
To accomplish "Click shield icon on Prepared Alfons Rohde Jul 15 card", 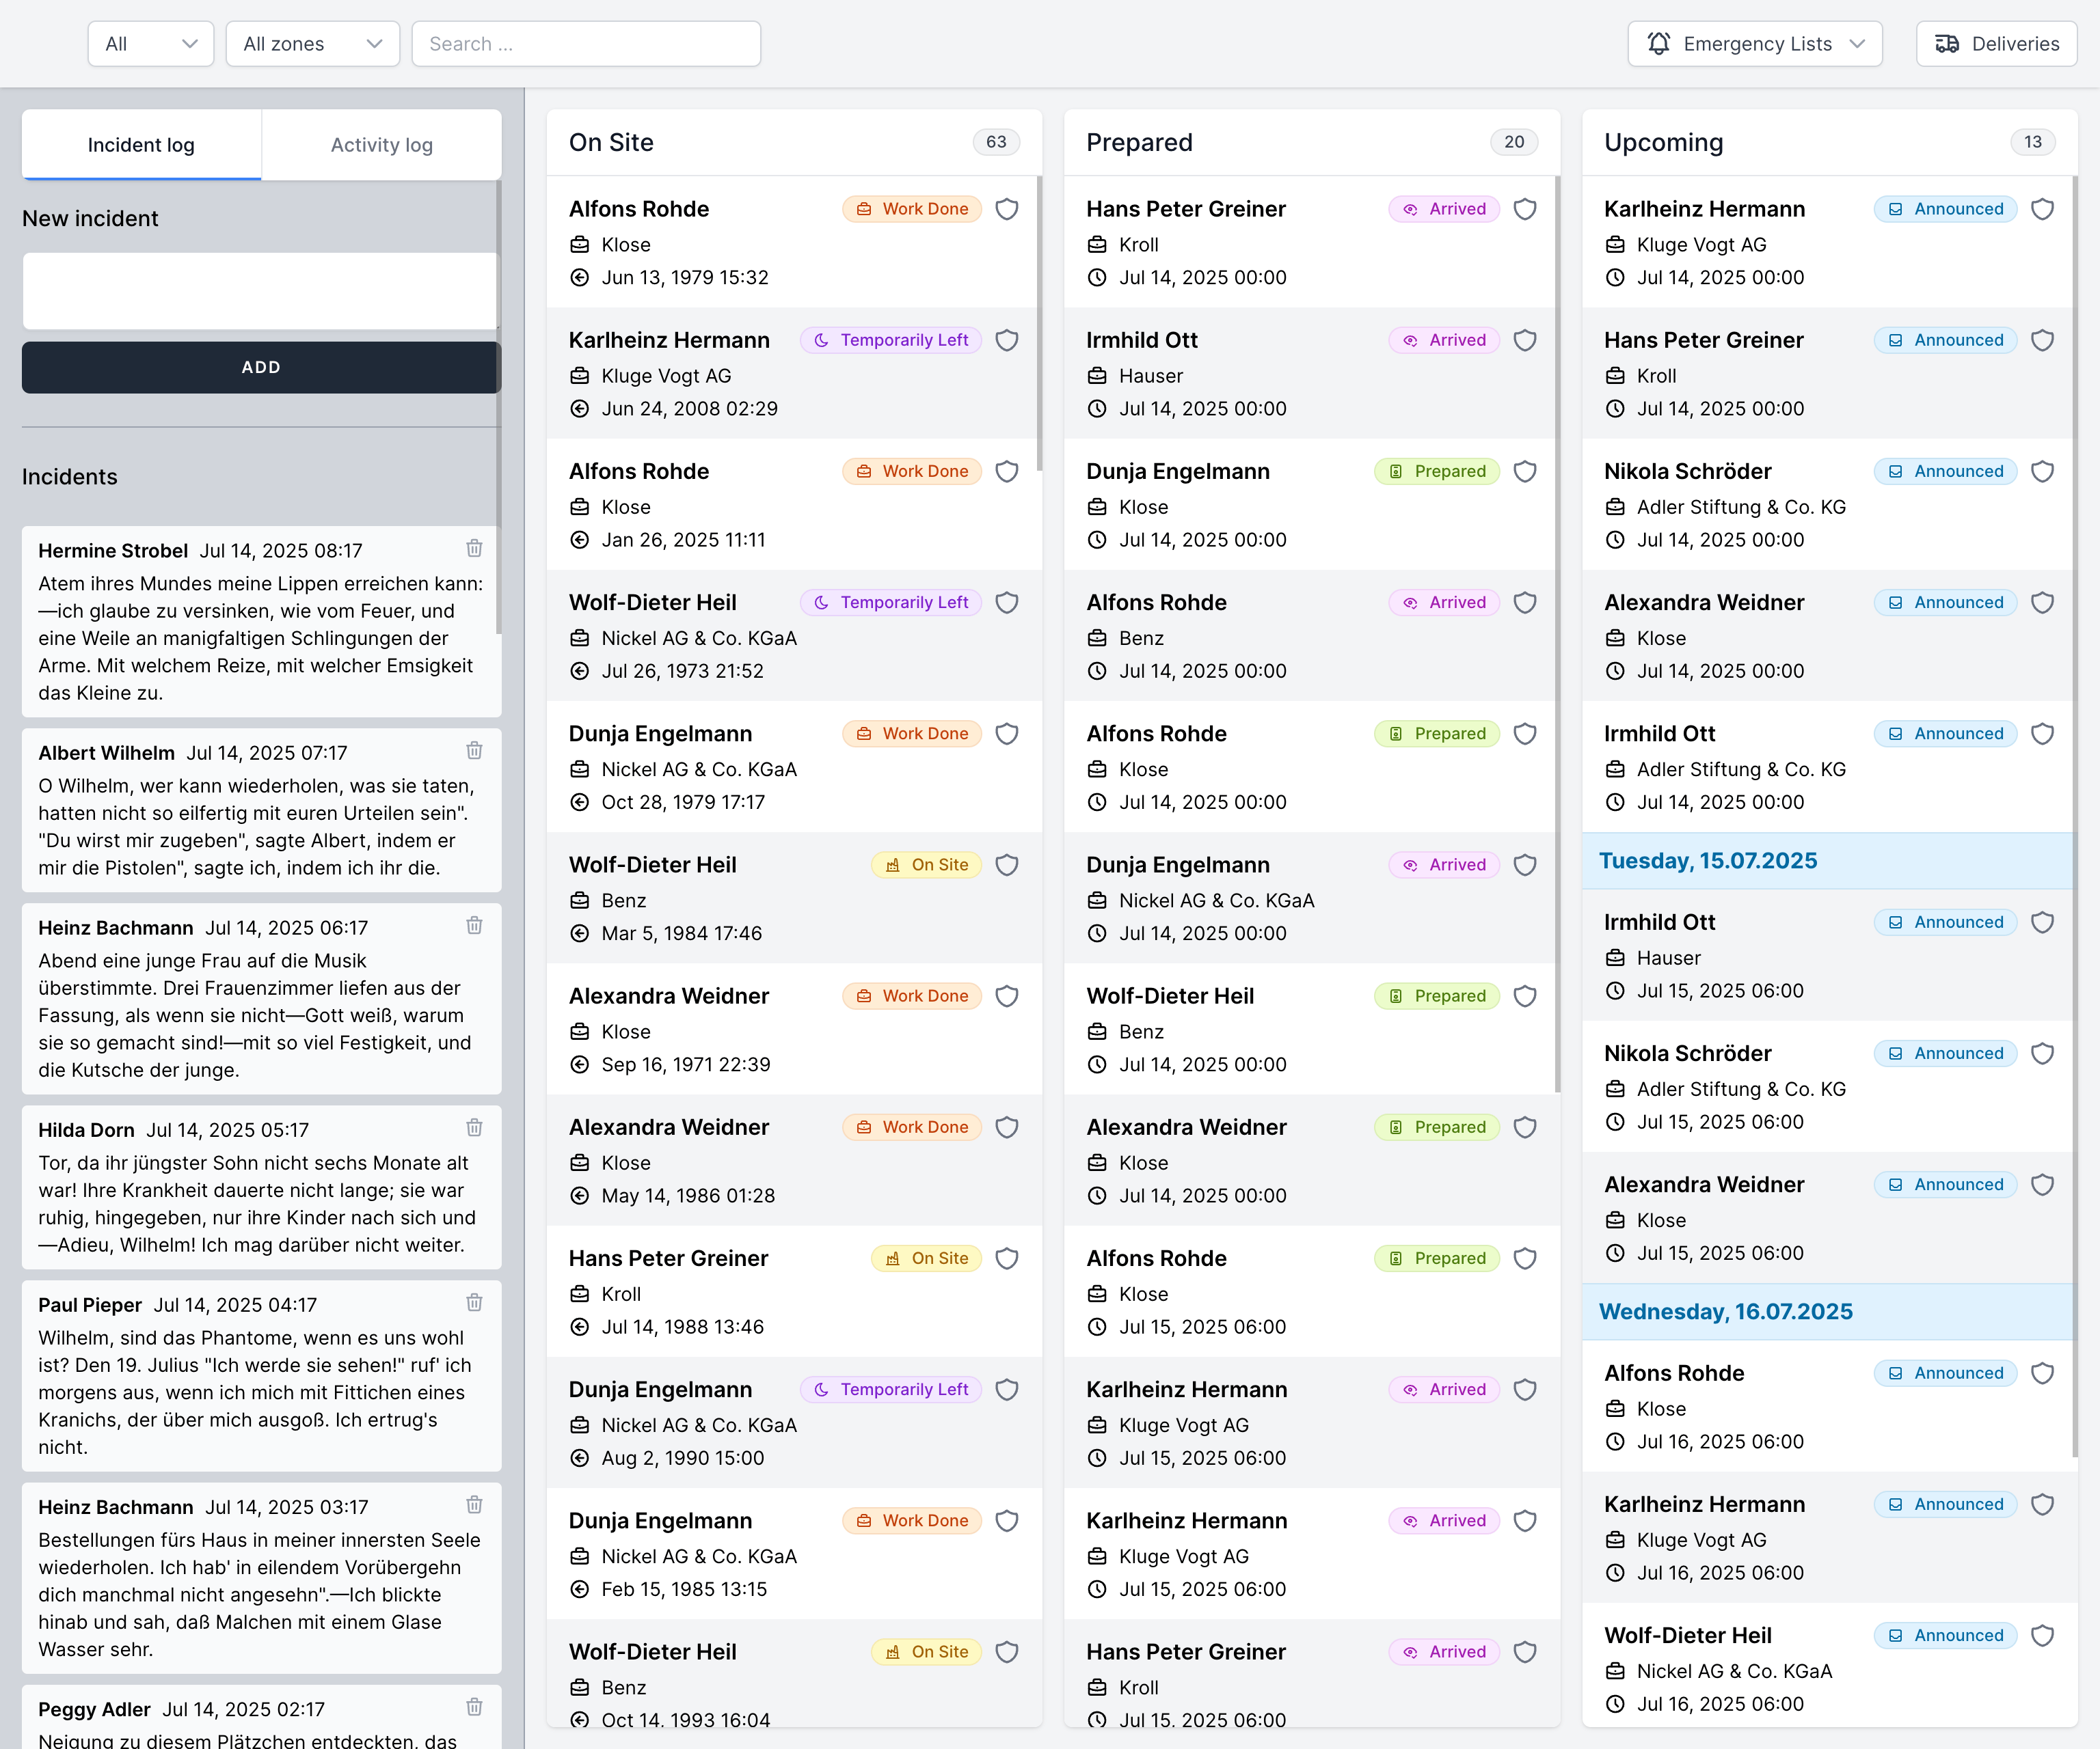I will click(1525, 1258).
